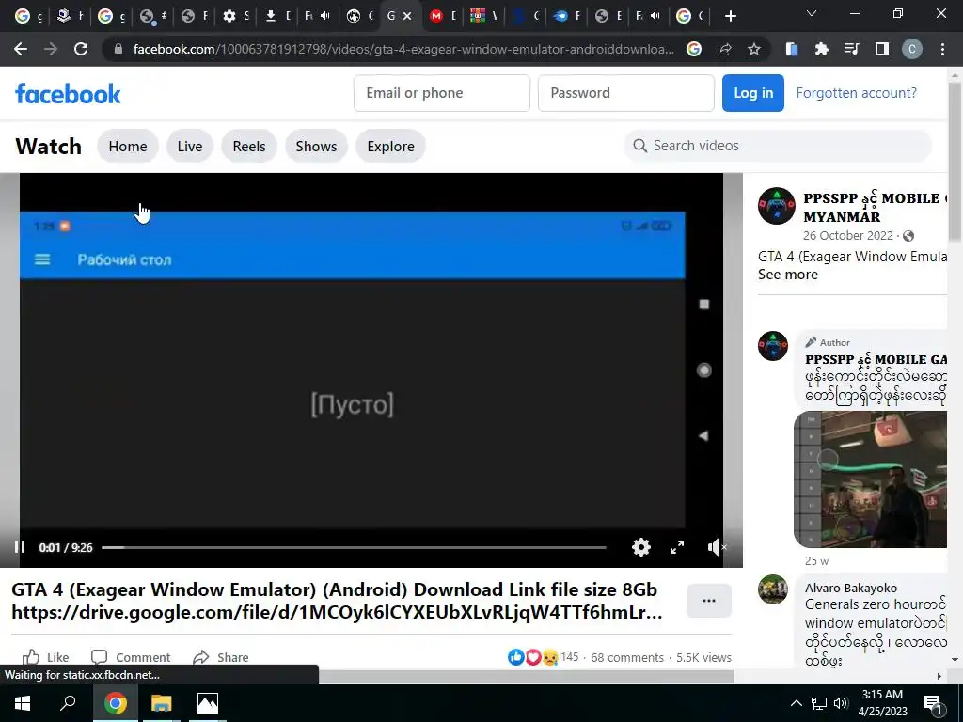Open the notification center icon
Viewport: 963px width, 722px height.
pos(933,704)
